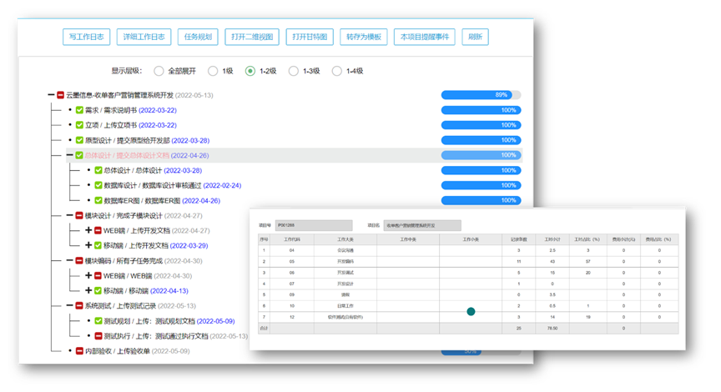721x392 pixels.
Task: Click the 日常工作 cell in report table
Action: [345, 305]
